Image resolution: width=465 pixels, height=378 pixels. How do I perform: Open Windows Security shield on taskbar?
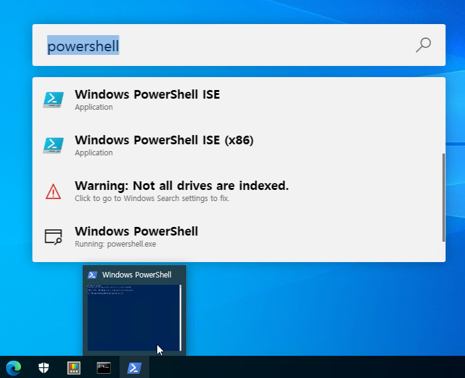pos(44,368)
